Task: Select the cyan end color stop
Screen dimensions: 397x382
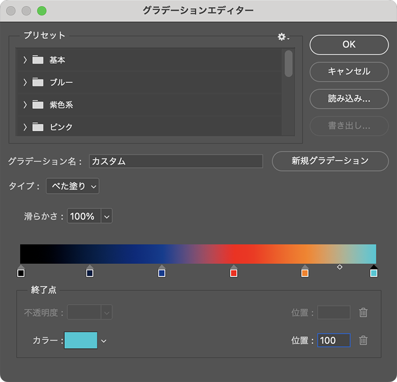Action: pyautogui.click(x=374, y=273)
